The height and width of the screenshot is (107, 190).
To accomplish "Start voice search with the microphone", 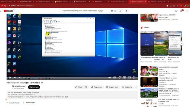I will point(127,11).
